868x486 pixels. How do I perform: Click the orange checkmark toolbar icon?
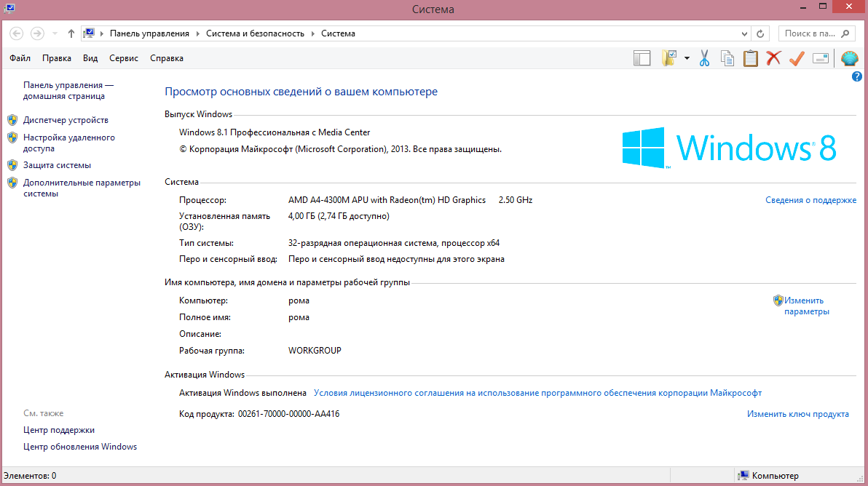[x=796, y=58]
